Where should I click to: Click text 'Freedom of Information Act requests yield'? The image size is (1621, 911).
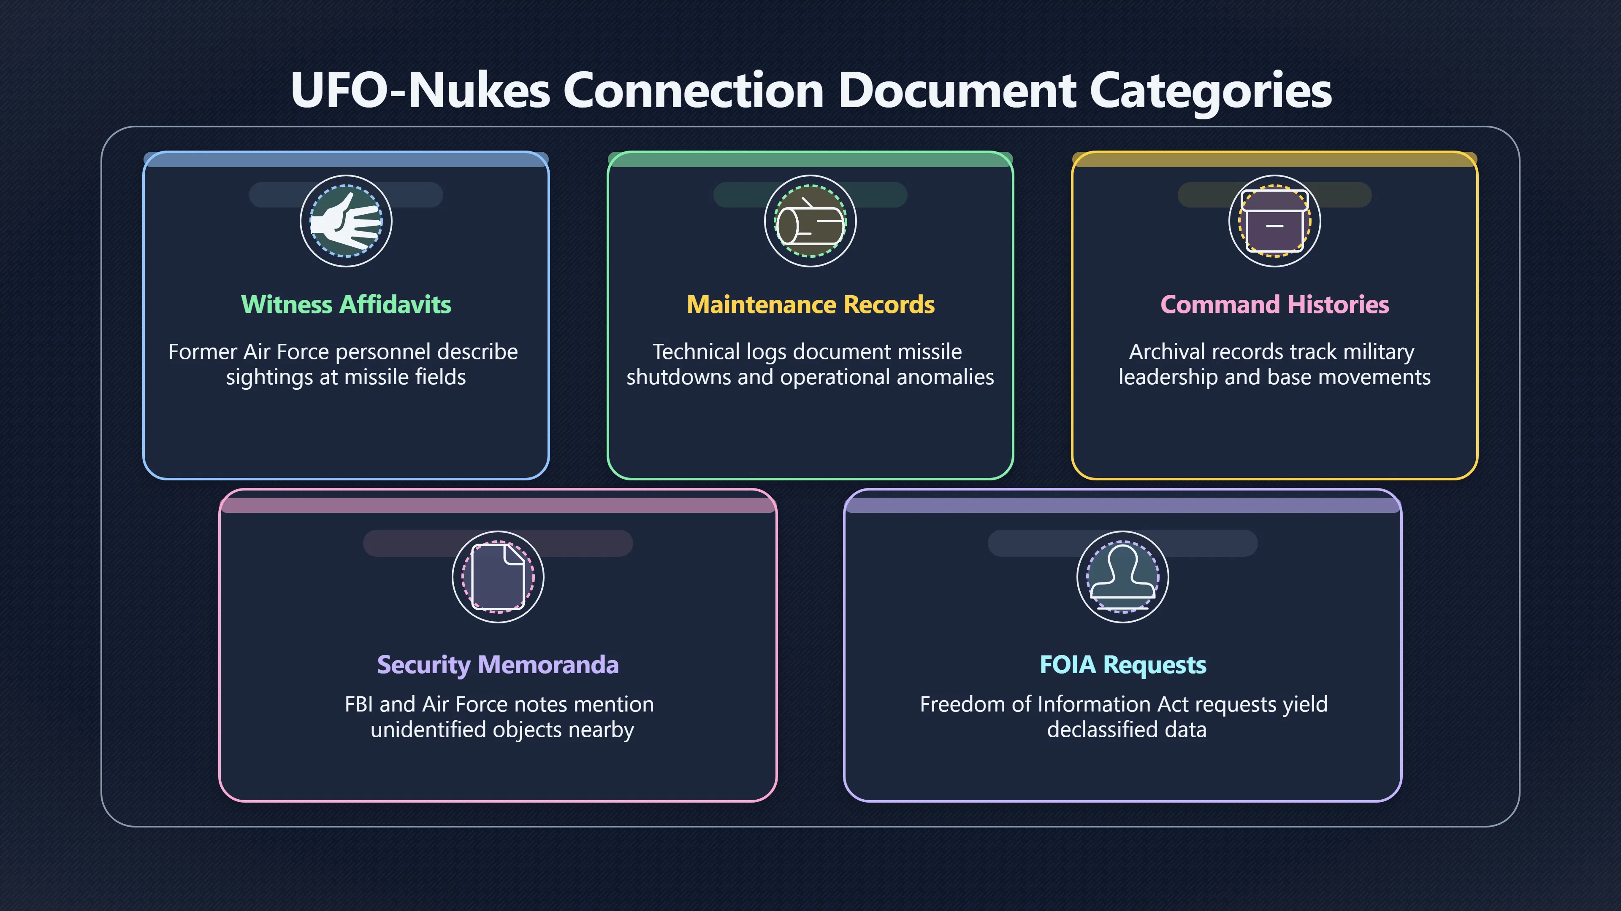click(x=1124, y=704)
